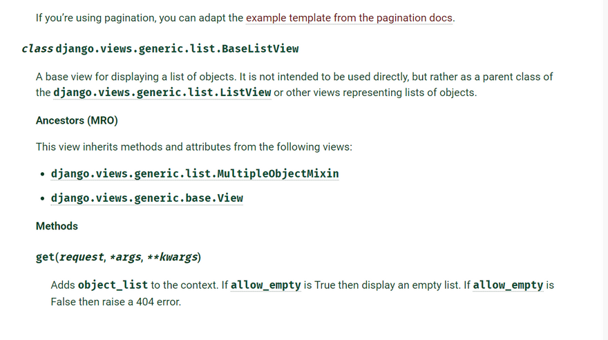Screen dimensions: 608x340
Task: Click the 'Ancestors (MRO)' heading
Action: [x=77, y=121]
